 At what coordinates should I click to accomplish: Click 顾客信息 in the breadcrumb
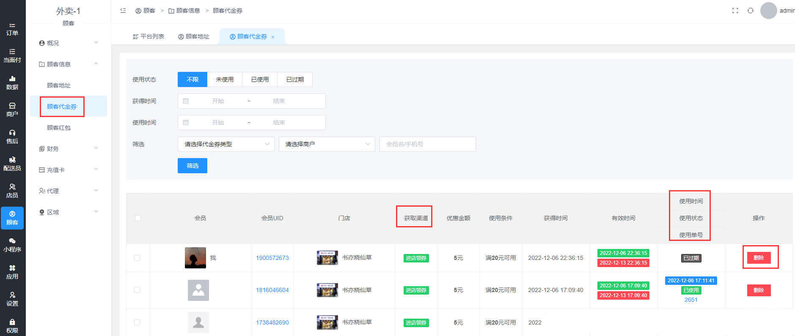click(x=184, y=11)
